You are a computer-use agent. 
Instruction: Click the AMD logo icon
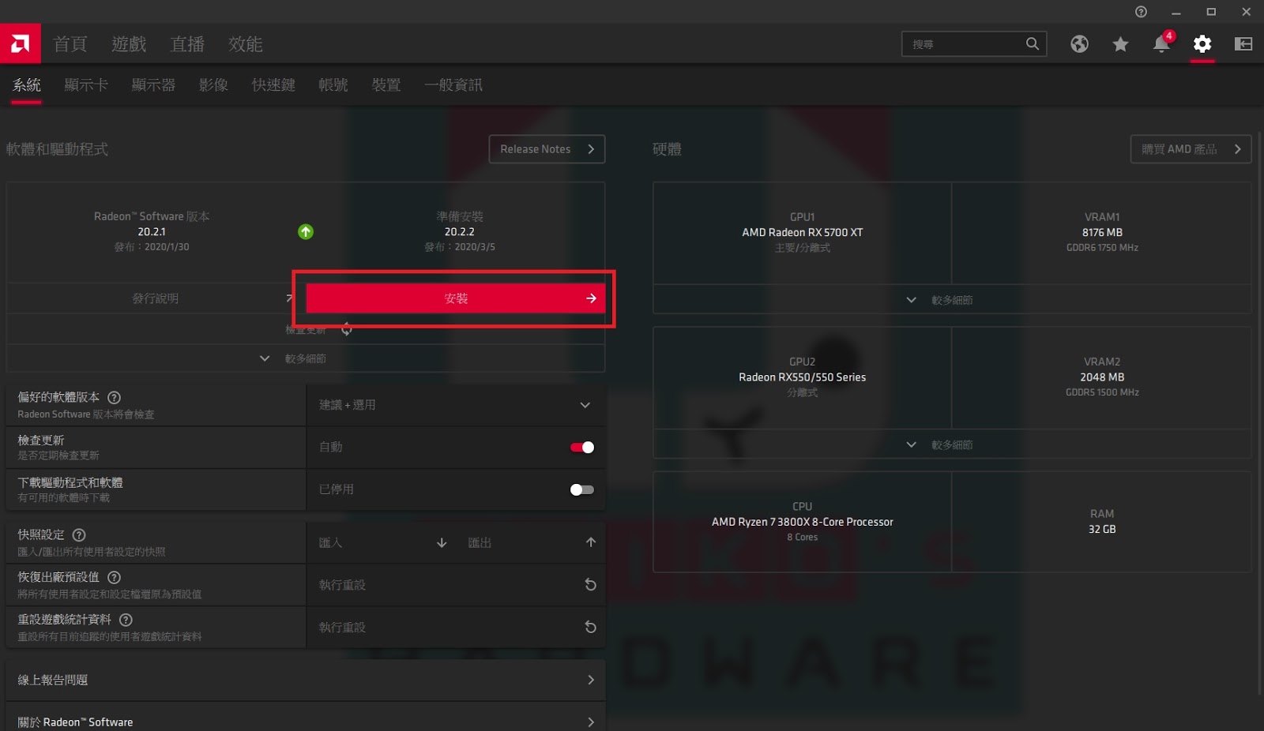pyautogui.click(x=21, y=43)
